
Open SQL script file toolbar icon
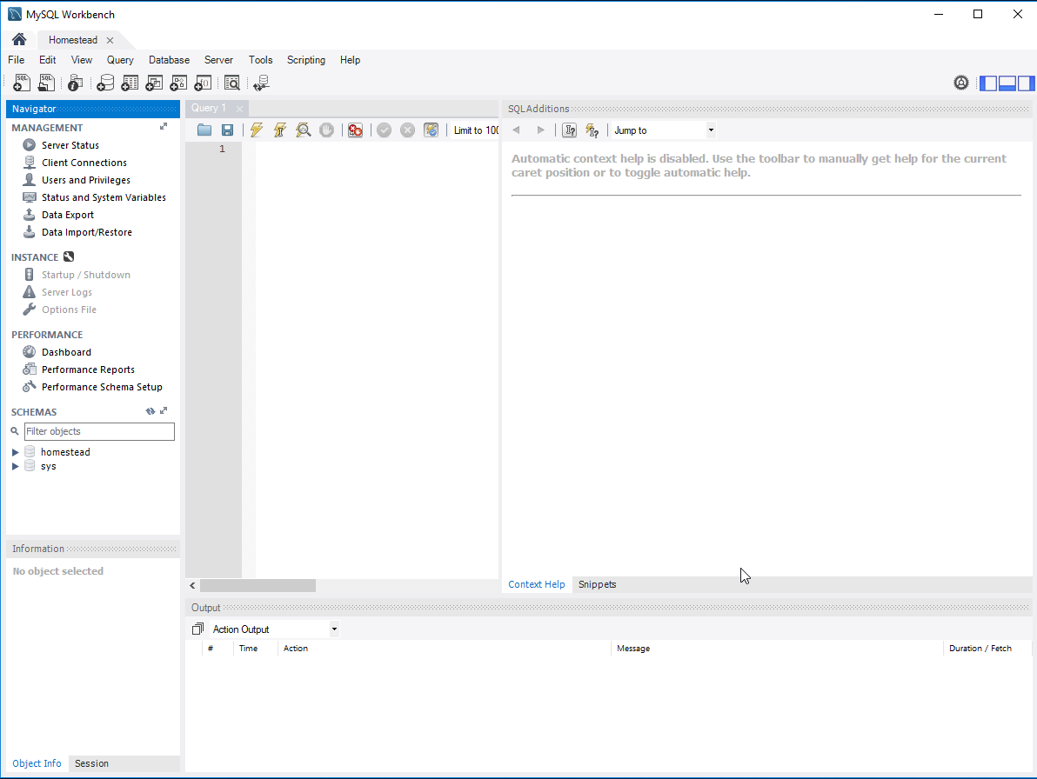(46, 83)
